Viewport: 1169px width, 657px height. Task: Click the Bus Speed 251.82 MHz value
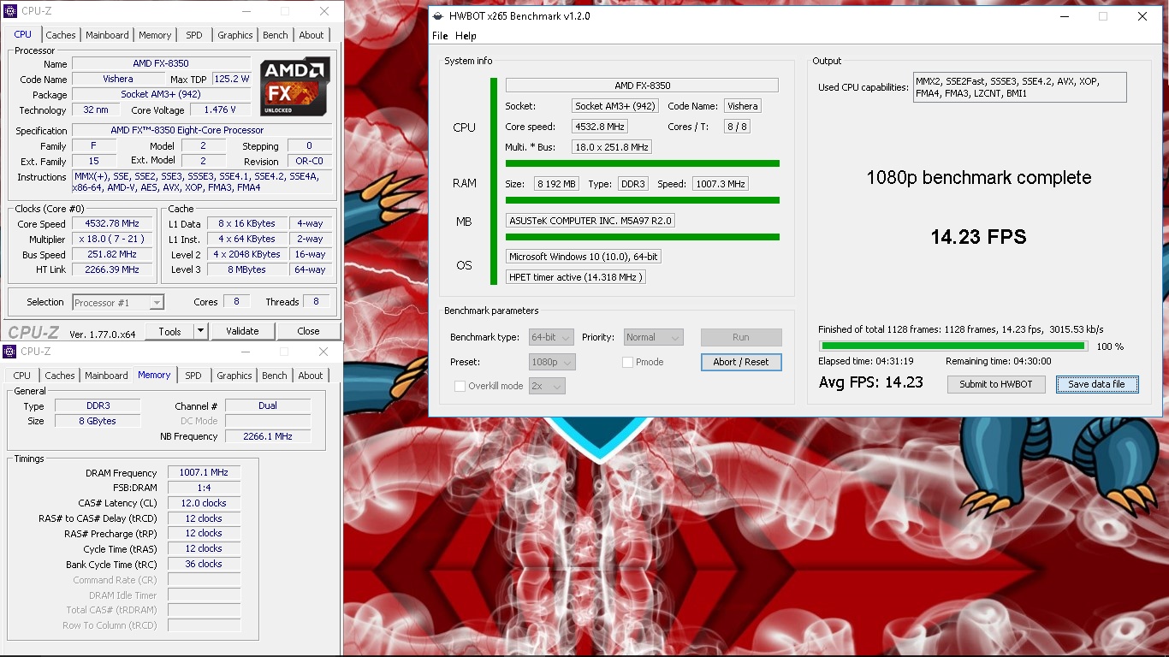coord(112,255)
